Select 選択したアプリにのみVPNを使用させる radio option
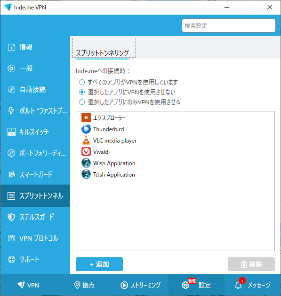This screenshot has height=296, width=281. (82, 102)
